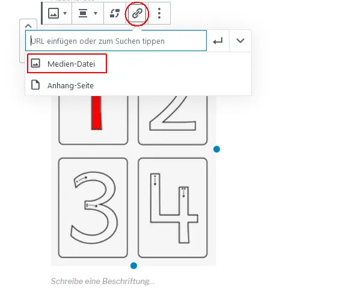
Task: Click the Schreibe eine Beschriftung caption field
Action: 103,282
